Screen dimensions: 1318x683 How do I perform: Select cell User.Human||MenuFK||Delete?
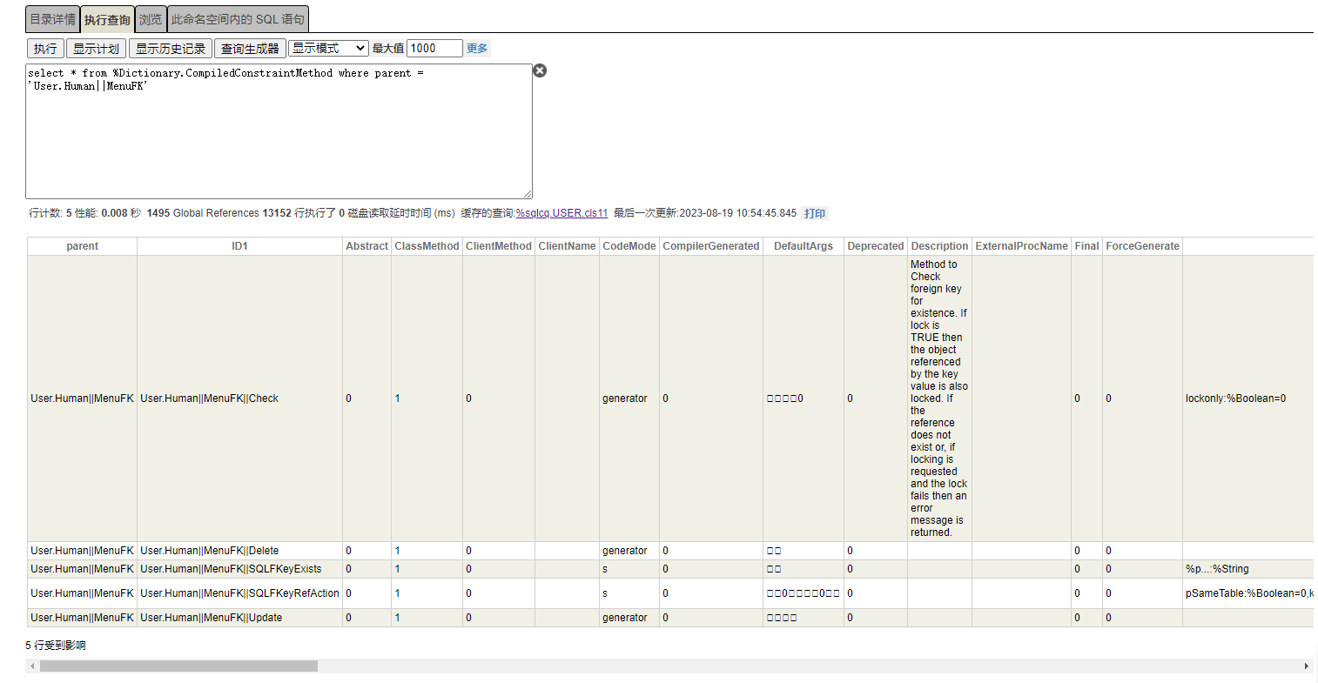(x=239, y=551)
